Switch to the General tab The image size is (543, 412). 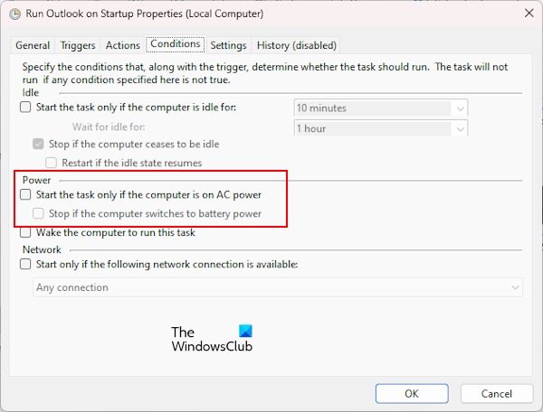33,45
